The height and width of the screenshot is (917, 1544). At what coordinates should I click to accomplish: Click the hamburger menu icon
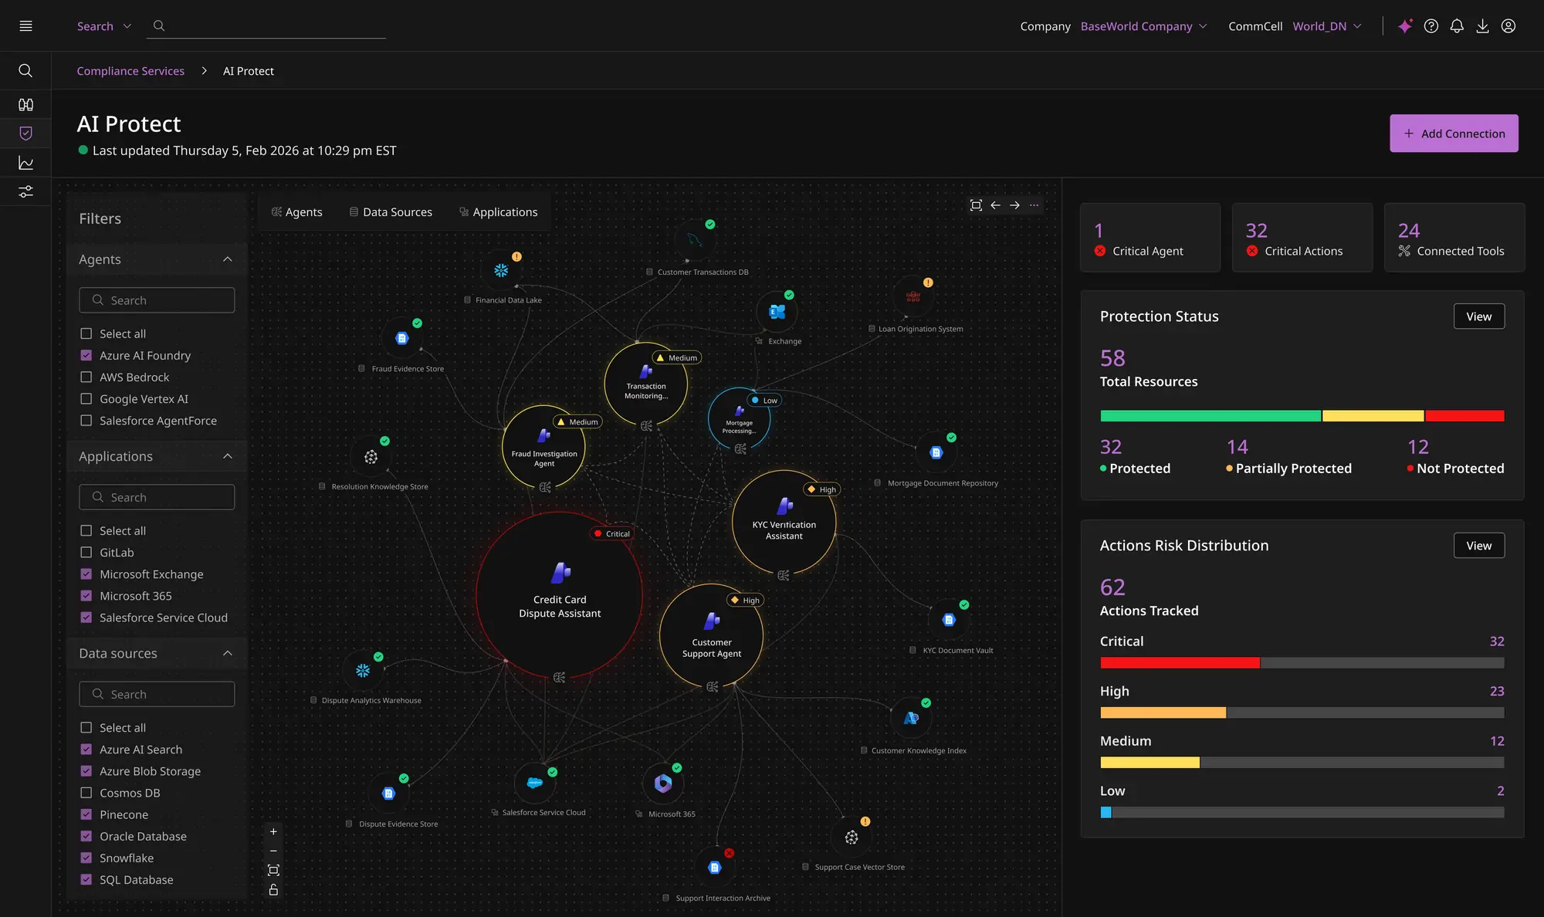click(x=25, y=26)
